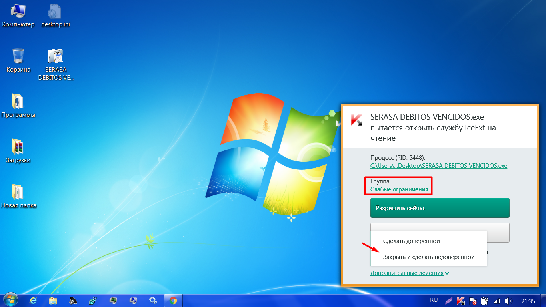The width and height of the screenshot is (546, 307).
Task: Open the Action Center flag tray icon
Action: point(472,301)
